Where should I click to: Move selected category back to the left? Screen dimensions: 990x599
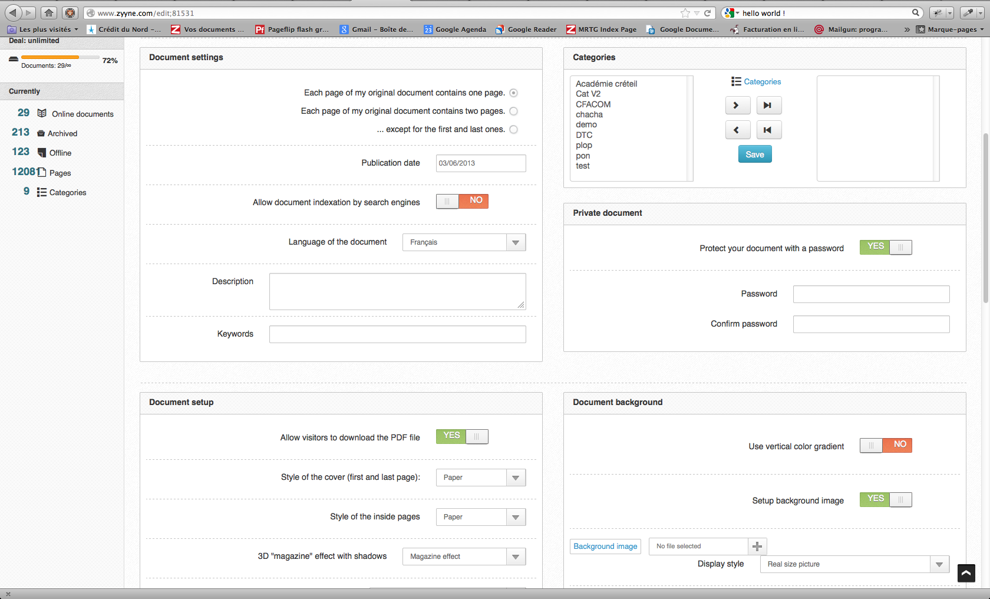coord(738,130)
